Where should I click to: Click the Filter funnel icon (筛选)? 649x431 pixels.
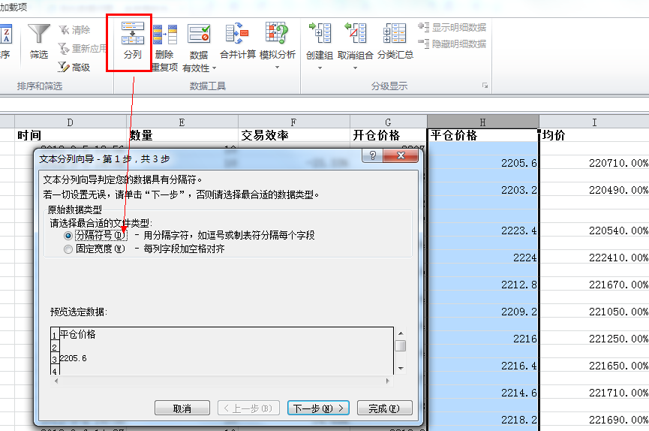pos(38,34)
